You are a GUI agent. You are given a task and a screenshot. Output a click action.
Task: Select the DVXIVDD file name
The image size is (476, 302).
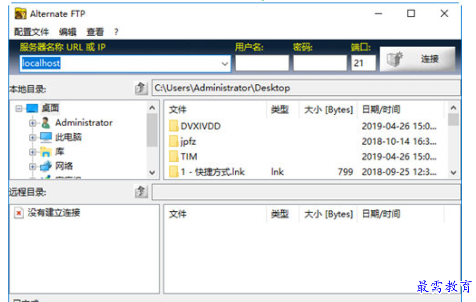pyautogui.click(x=200, y=126)
